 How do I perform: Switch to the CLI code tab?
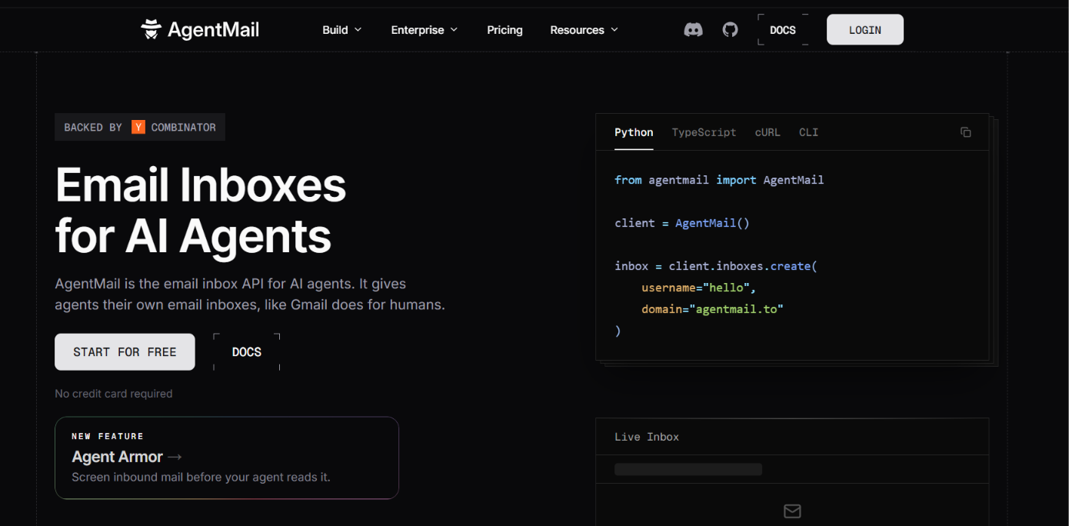[x=808, y=132]
